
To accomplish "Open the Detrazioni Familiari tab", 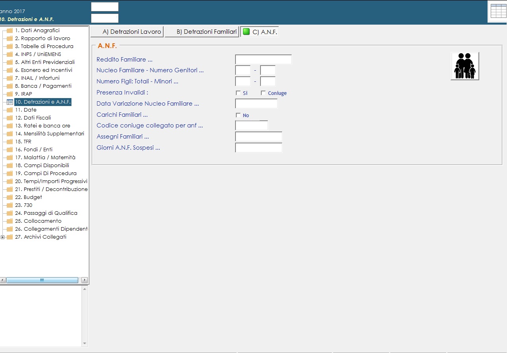I will point(202,32).
